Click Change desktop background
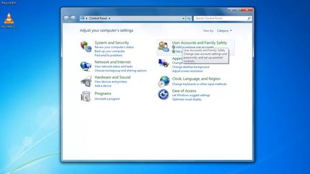This screenshot has width=310, height=174. [190, 67]
